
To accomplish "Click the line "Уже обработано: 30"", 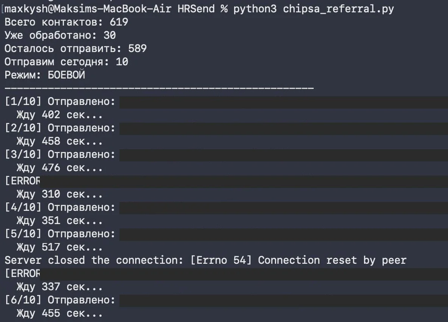I will tap(60, 35).
